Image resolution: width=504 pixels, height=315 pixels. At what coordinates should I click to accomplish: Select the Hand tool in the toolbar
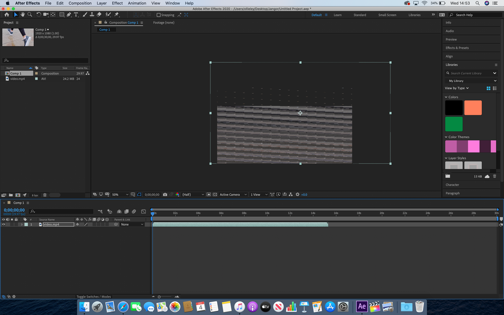(x=22, y=15)
